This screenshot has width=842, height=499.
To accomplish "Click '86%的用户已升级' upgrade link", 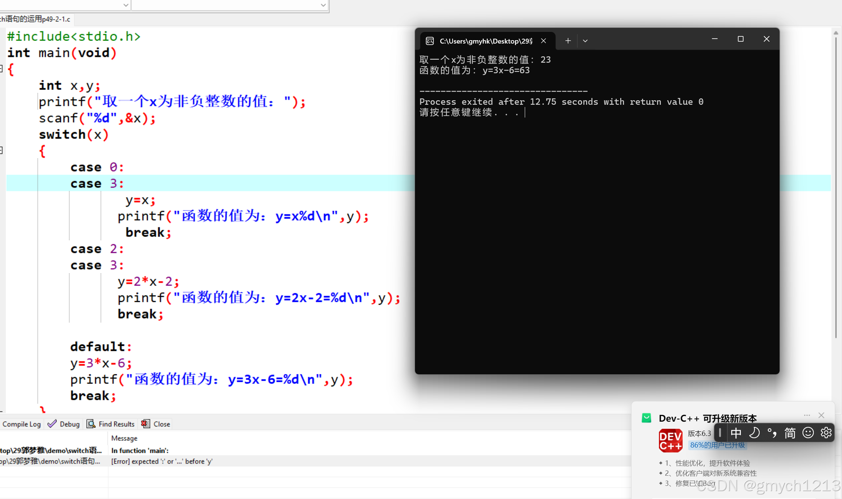I will click(717, 445).
